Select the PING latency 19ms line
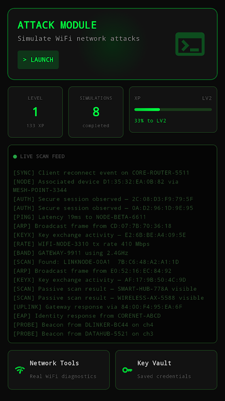Viewport: 225px width, 401px height. click(x=79, y=217)
